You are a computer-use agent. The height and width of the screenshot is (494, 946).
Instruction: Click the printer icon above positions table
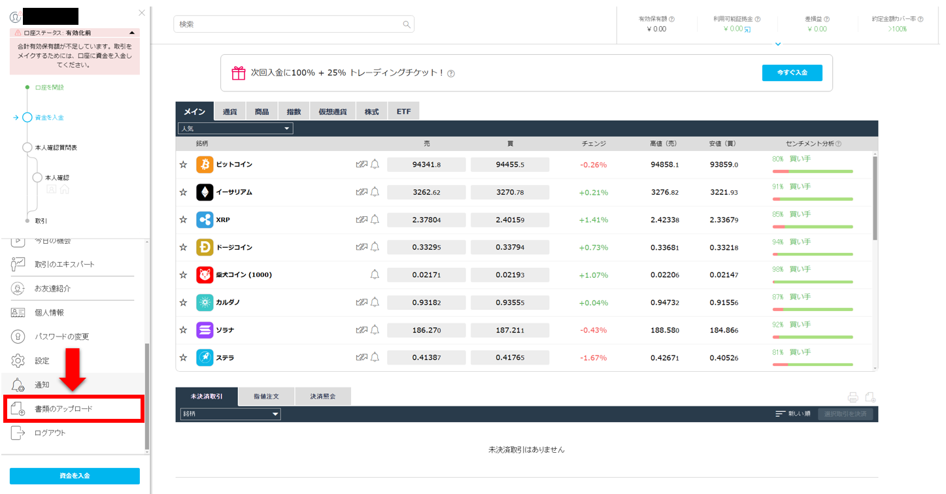pos(853,397)
